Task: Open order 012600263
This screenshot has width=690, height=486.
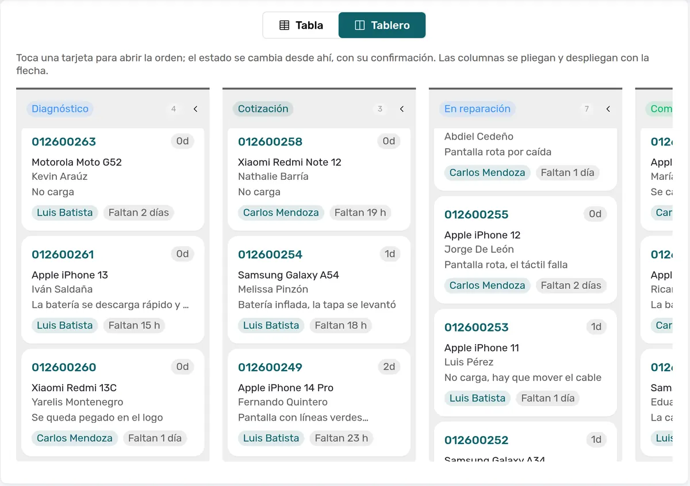Action: pos(64,142)
